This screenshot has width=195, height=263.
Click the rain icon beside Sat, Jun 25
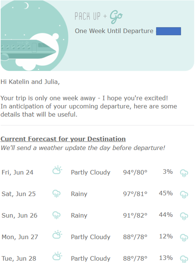(57, 194)
